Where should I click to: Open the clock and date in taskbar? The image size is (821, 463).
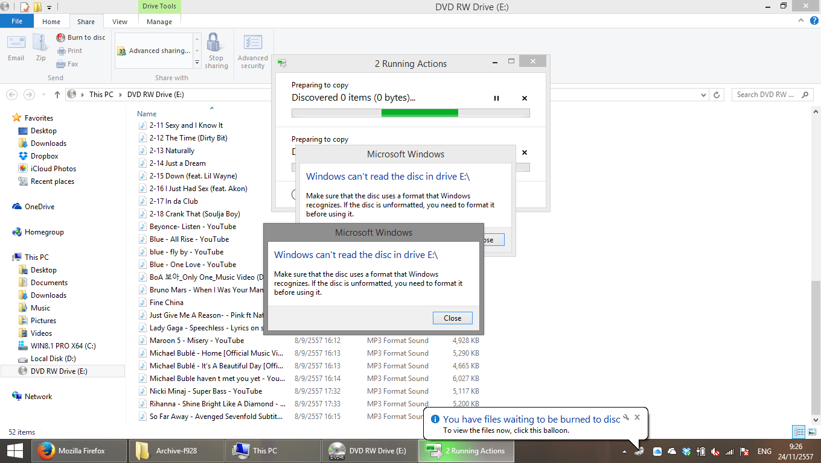point(796,451)
